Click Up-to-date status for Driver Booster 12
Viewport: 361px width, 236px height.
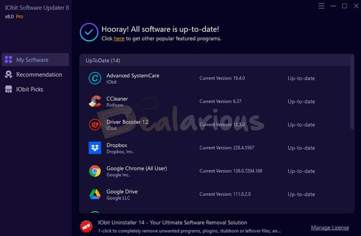[x=301, y=125]
